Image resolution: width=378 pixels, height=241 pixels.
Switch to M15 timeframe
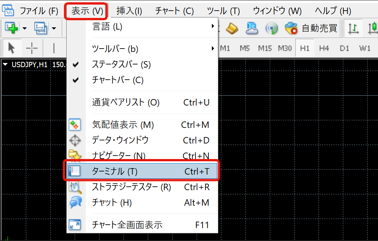point(265,48)
